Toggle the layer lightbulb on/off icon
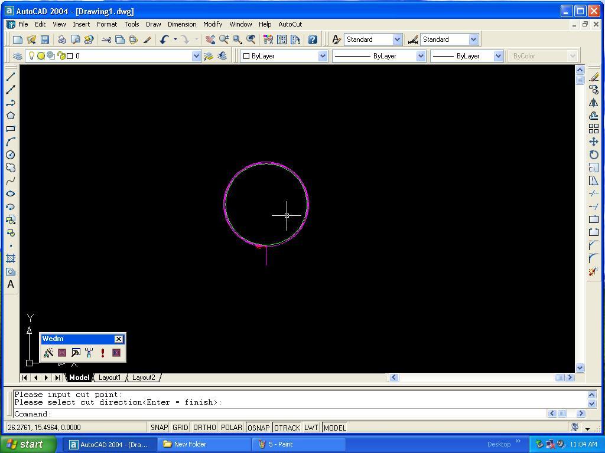Viewport: 605px width, 453px height. tap(32, 56)
